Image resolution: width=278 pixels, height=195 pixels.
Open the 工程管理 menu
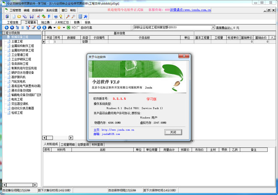point(15,10)
